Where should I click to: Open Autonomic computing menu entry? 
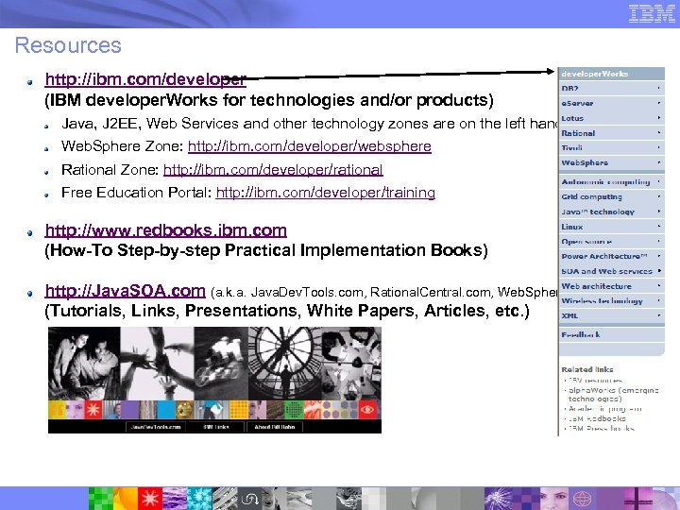coord(611,181)
